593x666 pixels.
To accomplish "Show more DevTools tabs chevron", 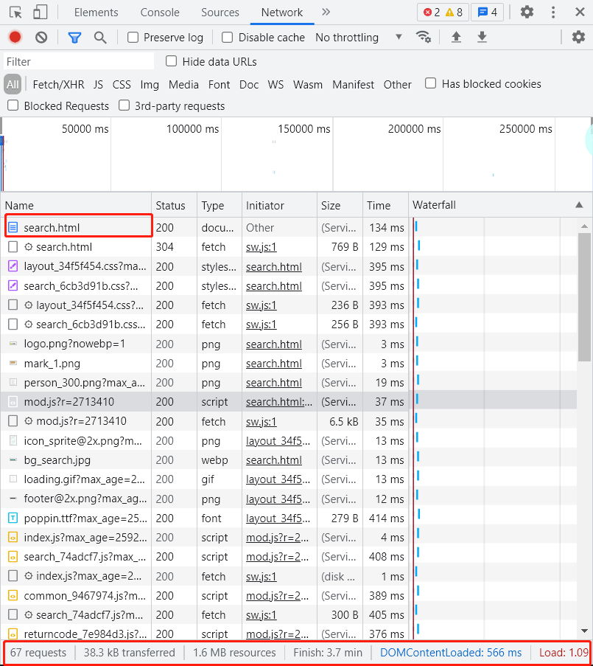I will point(326,12).
